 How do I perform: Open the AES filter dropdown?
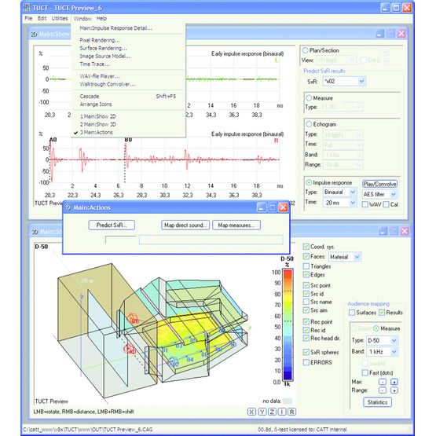(x=380, y=194)
